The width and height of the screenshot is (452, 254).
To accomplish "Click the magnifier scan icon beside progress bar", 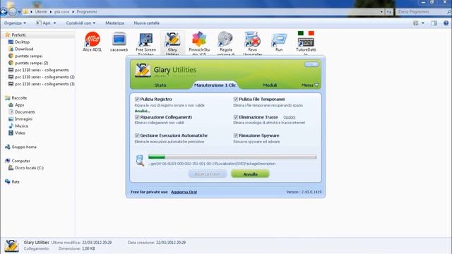I will [140, 160].
